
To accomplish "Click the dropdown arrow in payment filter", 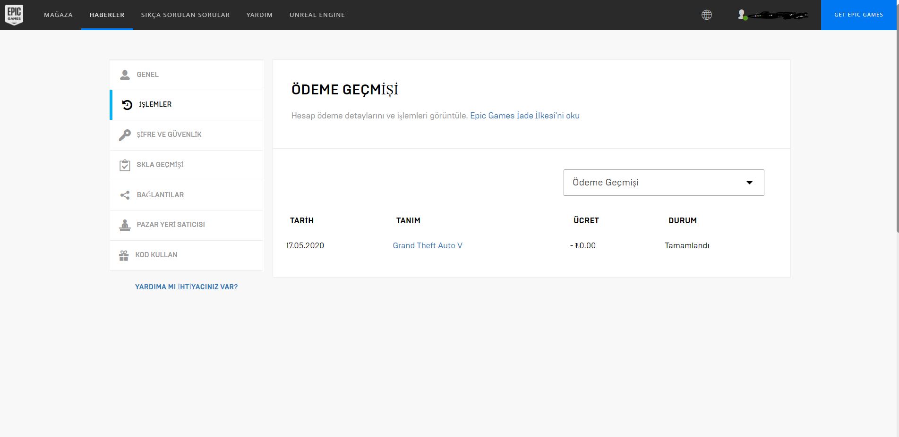I will click(749, 183).
